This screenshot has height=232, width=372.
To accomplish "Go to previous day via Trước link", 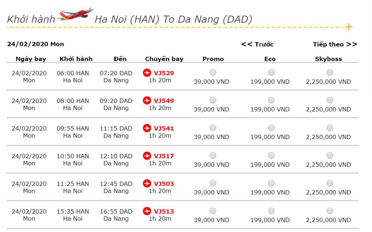I will [258, 44].
